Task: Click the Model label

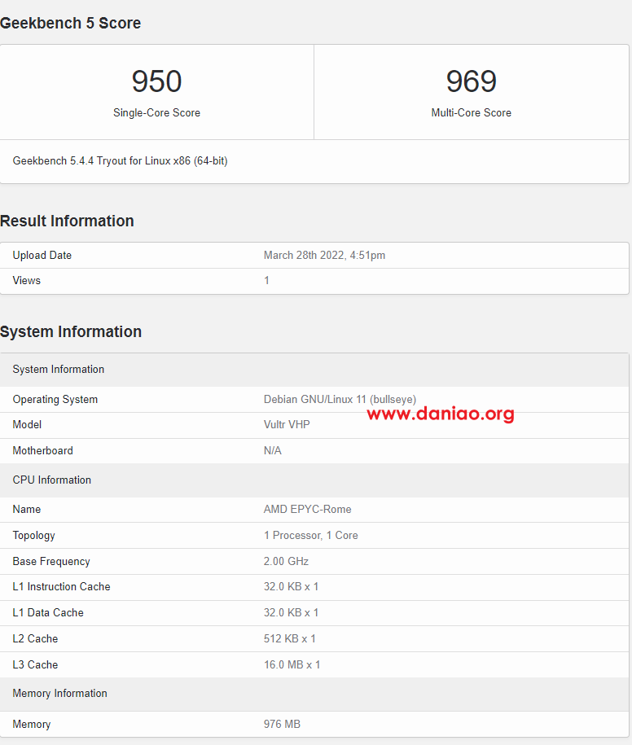Action: [27, 425]
